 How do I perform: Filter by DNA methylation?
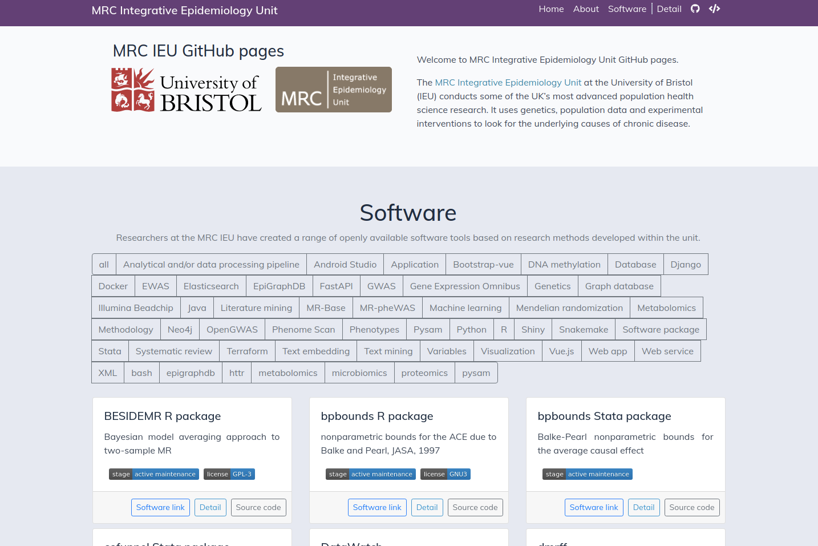click(x=564, y=264)
